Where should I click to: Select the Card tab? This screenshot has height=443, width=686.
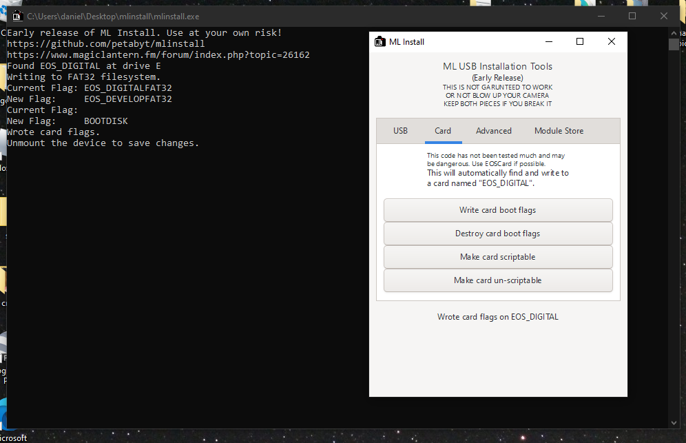(x=443, y=131)
